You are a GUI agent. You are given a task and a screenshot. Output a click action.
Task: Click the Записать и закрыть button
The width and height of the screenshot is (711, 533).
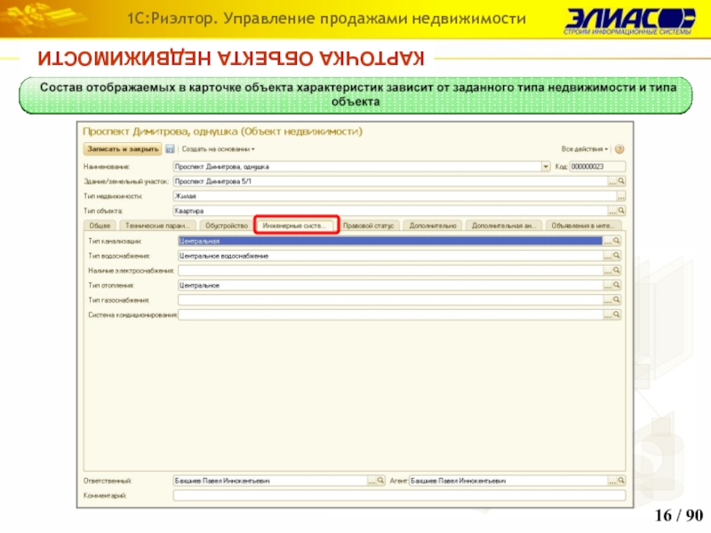pos(123,149)
